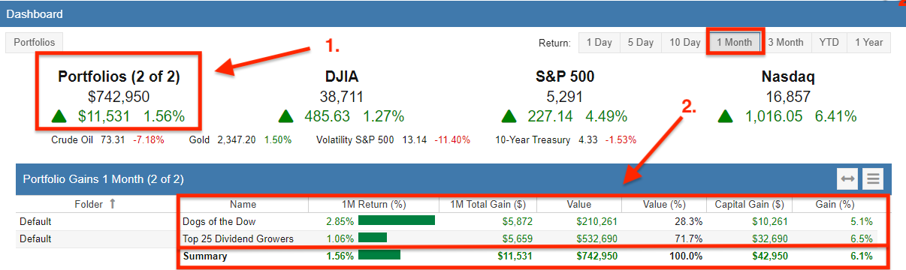
Task: Switch return period to 3 Month
Action: tap(785, 43)
